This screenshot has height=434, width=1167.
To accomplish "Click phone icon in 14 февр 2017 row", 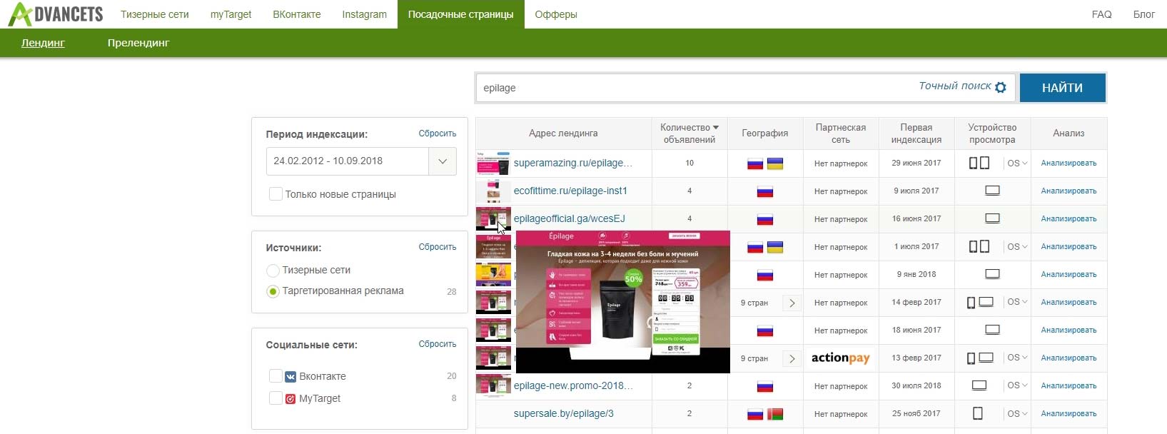I will (x=971, y=303).
